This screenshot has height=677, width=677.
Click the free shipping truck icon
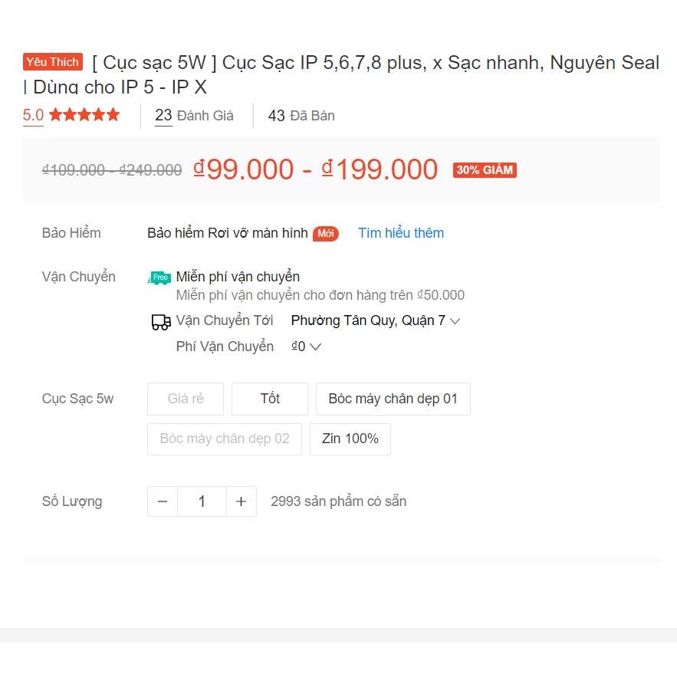(159, 278)
